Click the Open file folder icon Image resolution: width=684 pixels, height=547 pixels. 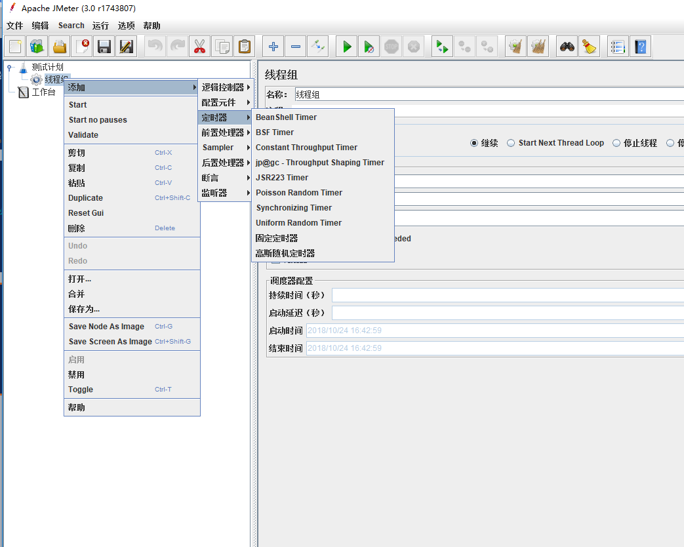coord(59,46)
